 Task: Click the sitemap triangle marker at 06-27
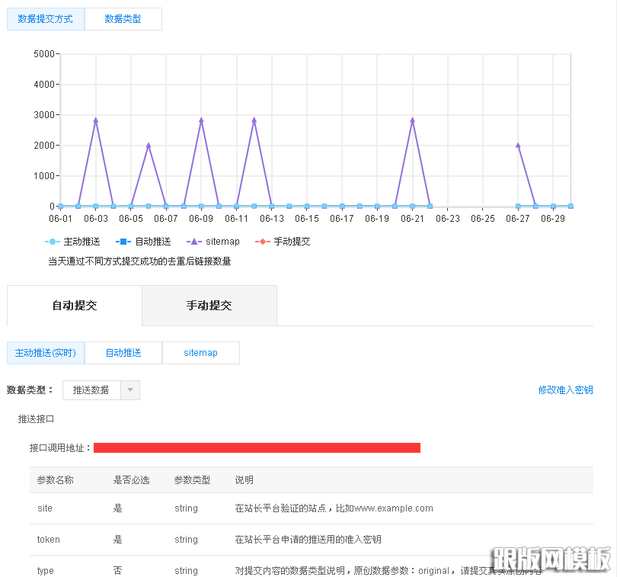pos(518,145)
